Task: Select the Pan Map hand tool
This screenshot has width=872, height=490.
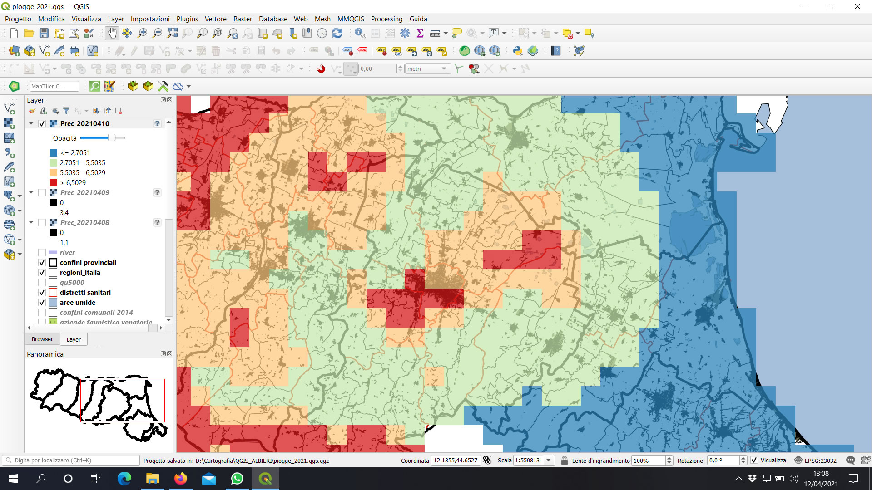Action: [112, 33]
